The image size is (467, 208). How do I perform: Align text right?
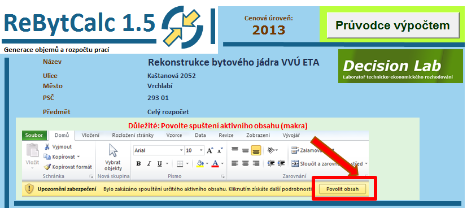click(256, 163)
